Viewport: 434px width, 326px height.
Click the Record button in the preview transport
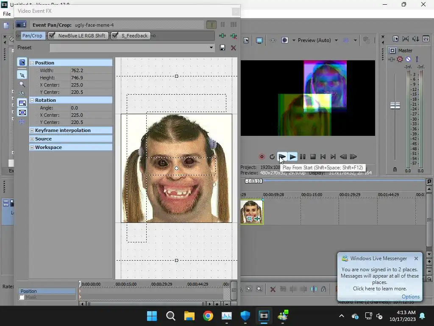pos(262,157)
